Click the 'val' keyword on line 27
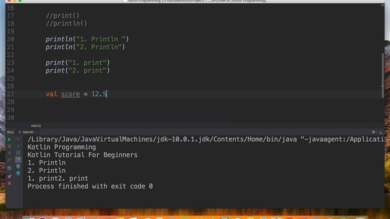 click(51, 94)
